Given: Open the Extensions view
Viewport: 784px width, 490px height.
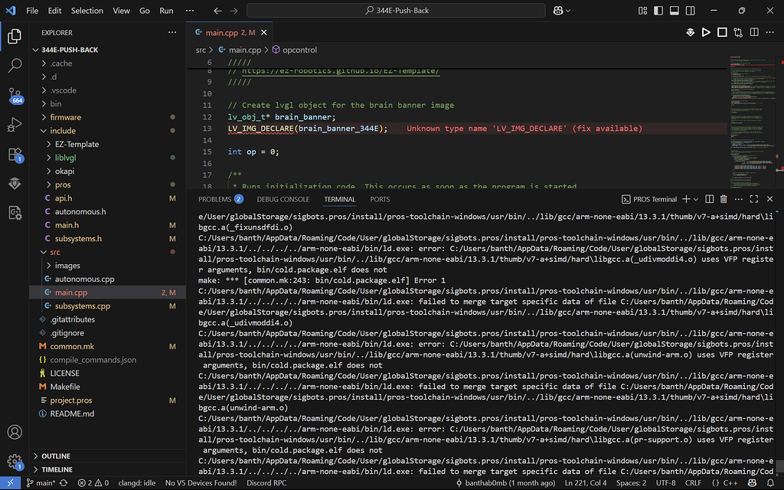Looking at the screenshot, I should (x=15, y=155).
